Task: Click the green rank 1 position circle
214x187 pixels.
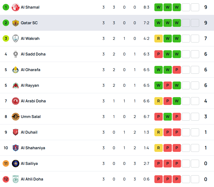Action: point(6,7)
